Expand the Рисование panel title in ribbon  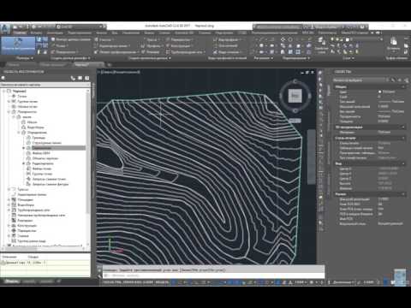click(x=263, y=58)
